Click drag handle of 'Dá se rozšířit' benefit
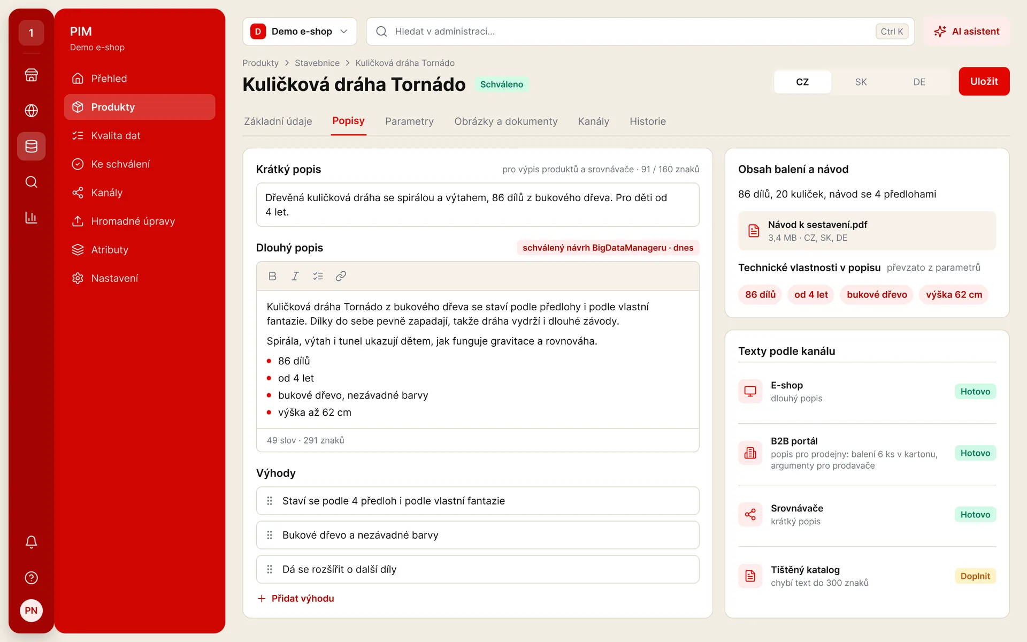This screenshot has height=642, width=1027. 270,569
